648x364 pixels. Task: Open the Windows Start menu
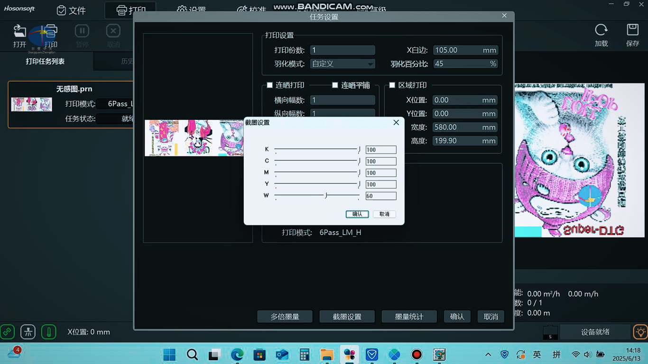pyautogui.click(x=169, y=355)
